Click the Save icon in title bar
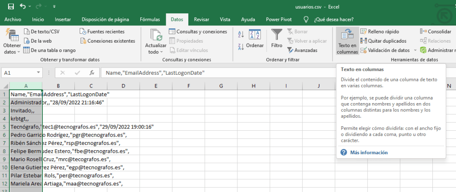 pyautogui.click(x=11, y=7)
